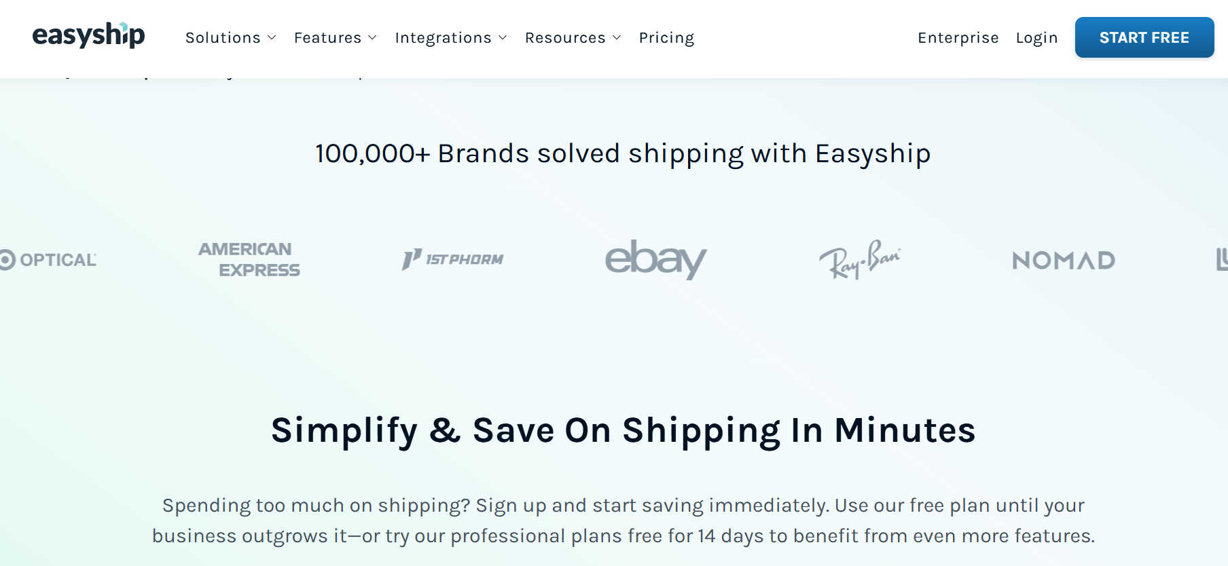Expand the Resources dropdown chevron

(617, 38)
